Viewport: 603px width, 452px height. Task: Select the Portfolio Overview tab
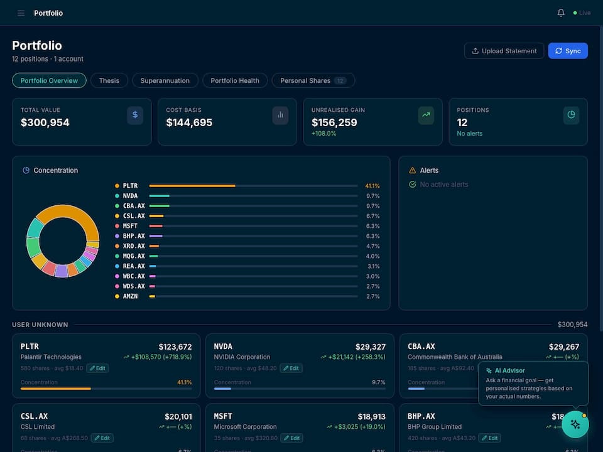pyautogui.click(x=49, y=80)
